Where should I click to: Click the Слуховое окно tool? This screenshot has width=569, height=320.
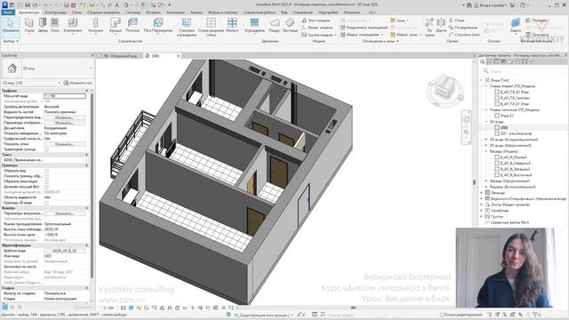click(x=464, y=35)
